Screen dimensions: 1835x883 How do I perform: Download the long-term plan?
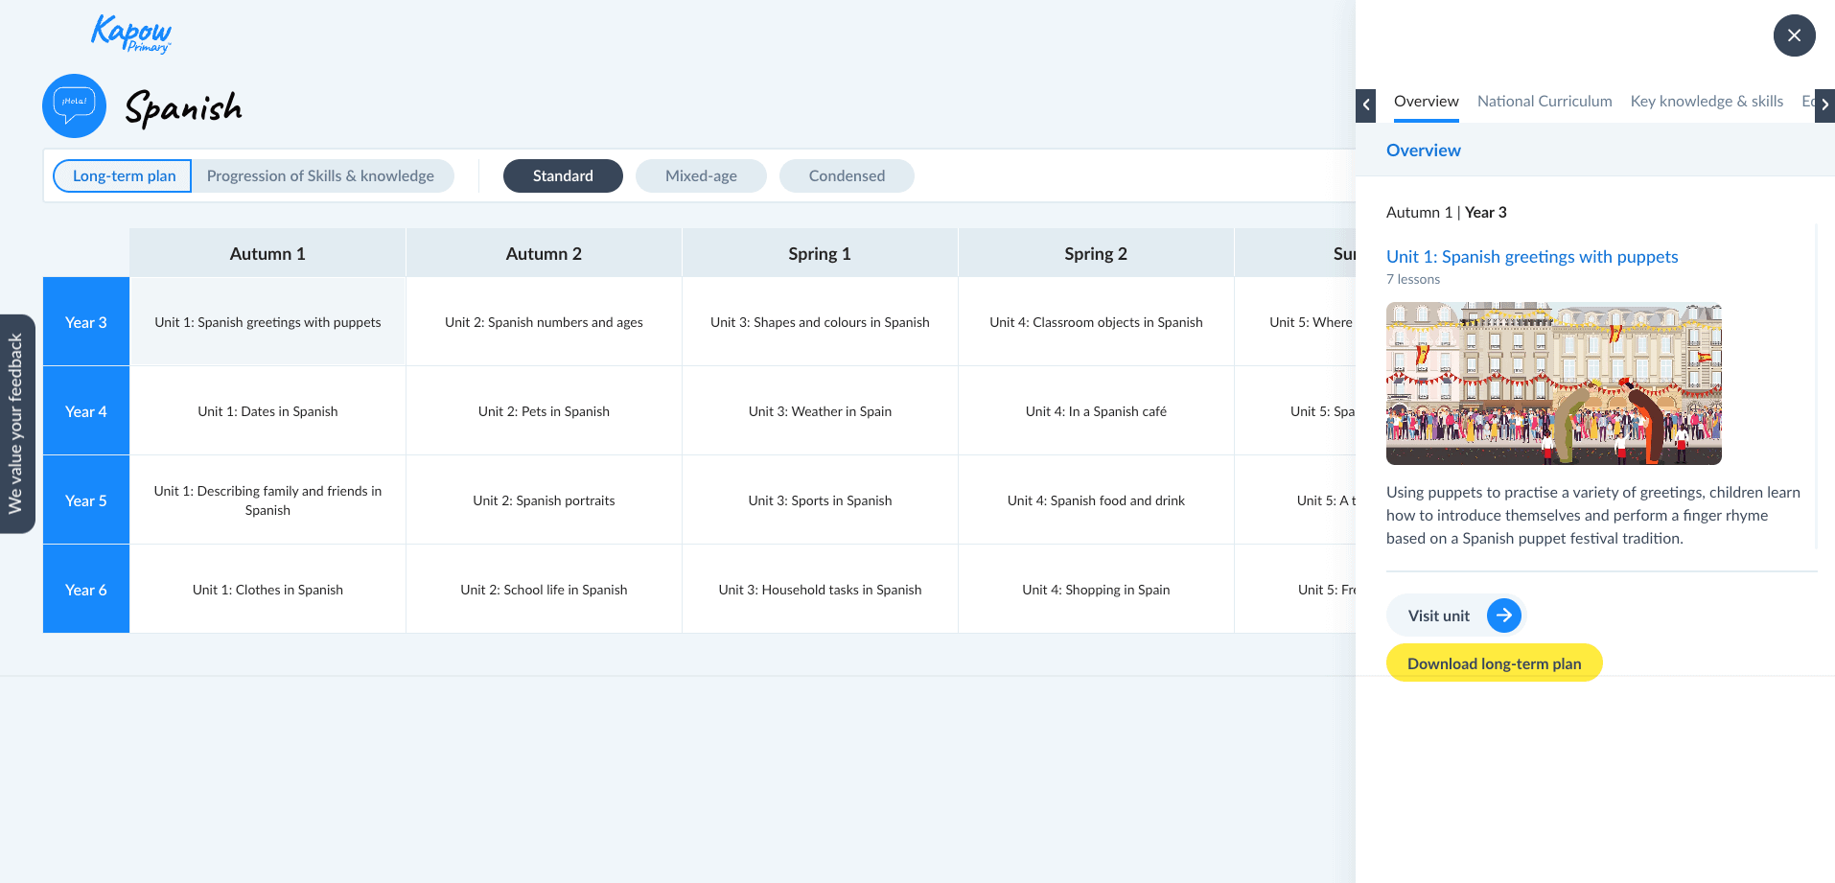[x=1494, y=663]
